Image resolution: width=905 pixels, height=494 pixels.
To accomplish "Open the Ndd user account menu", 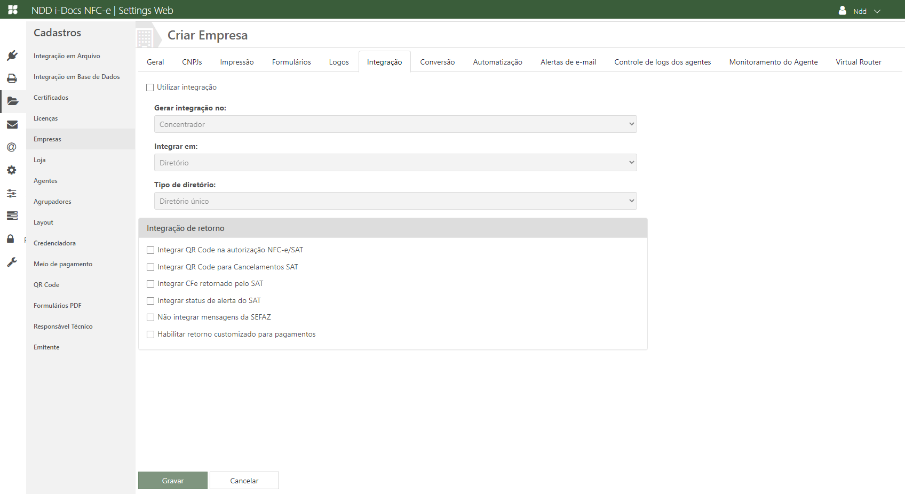I will pos(860,11).
